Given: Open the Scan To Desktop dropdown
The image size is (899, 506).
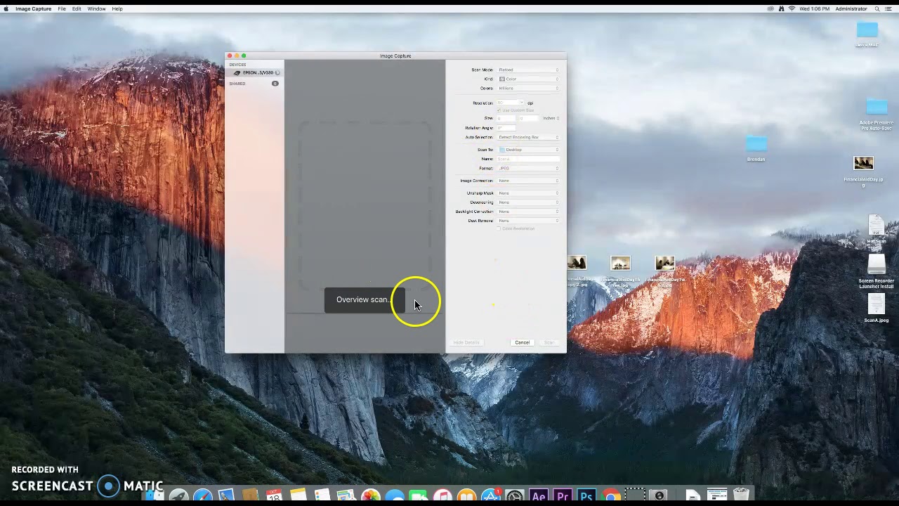Looking at the screenshot, I should [x=528, y=150].
